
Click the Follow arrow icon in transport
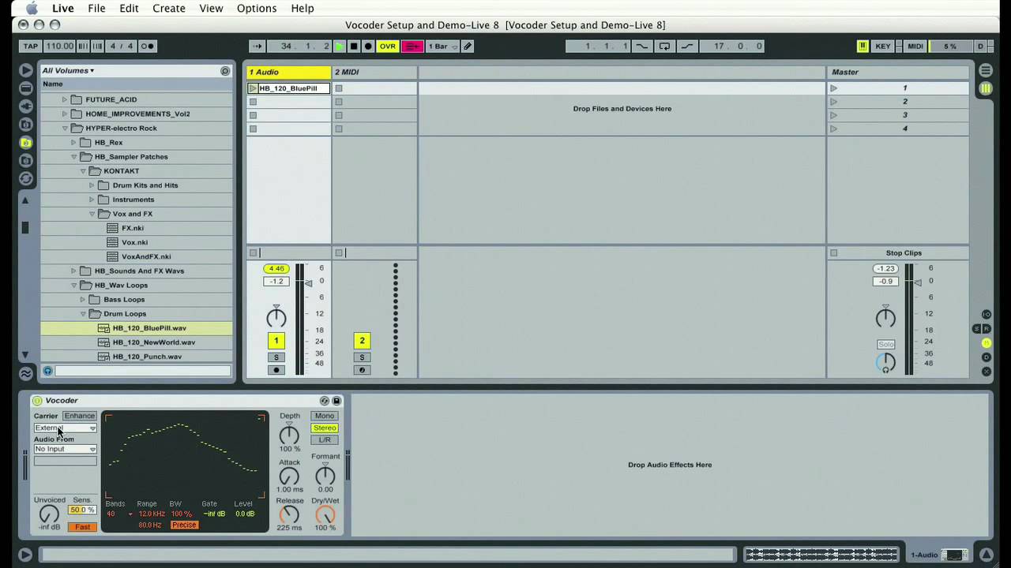(x=257, y=47)
